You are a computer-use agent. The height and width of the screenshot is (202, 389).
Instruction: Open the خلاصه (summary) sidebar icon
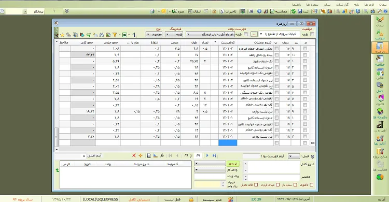click(380, 61)
